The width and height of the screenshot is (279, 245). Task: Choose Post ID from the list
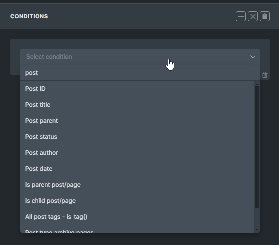(137, 89)
